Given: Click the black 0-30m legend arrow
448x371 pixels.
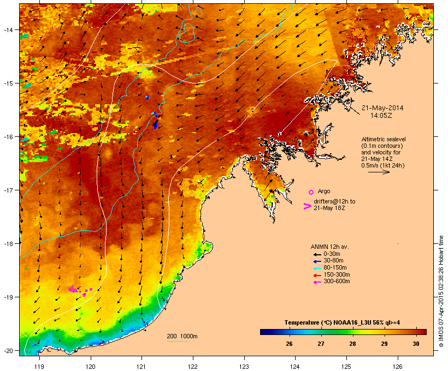Looking at the screenshot, I should click(x=317, y=255).
